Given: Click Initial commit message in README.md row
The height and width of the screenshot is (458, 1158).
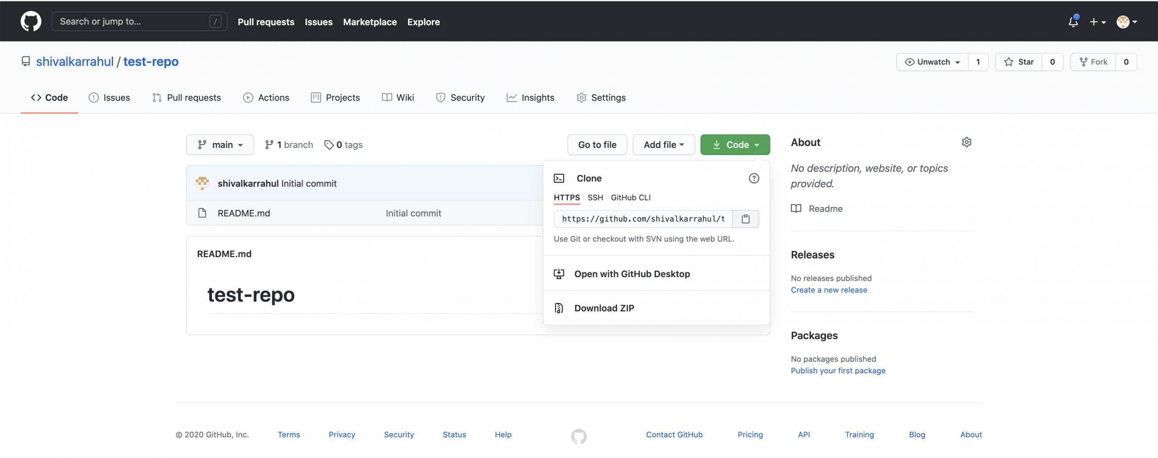Looking at the screenshot, I should 413,213.
